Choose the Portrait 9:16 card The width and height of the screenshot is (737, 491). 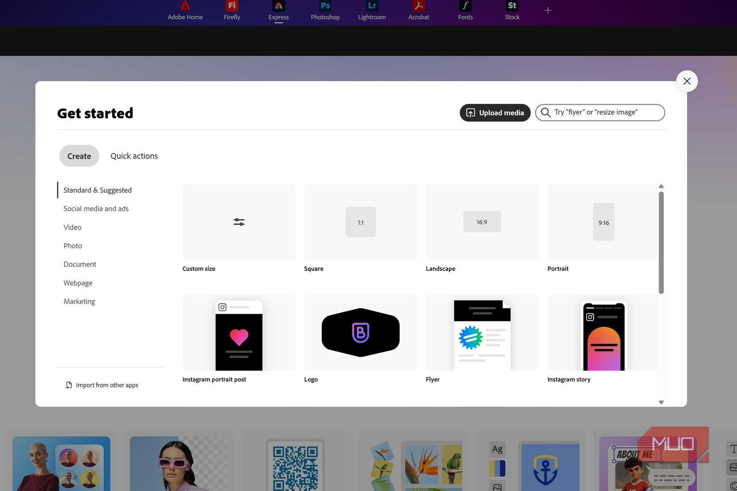point(603,222)
